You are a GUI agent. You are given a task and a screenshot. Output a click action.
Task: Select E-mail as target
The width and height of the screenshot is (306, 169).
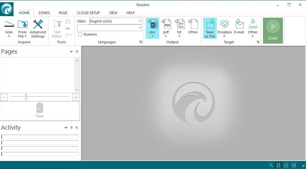pyautogui.click(x=239, y=26)
